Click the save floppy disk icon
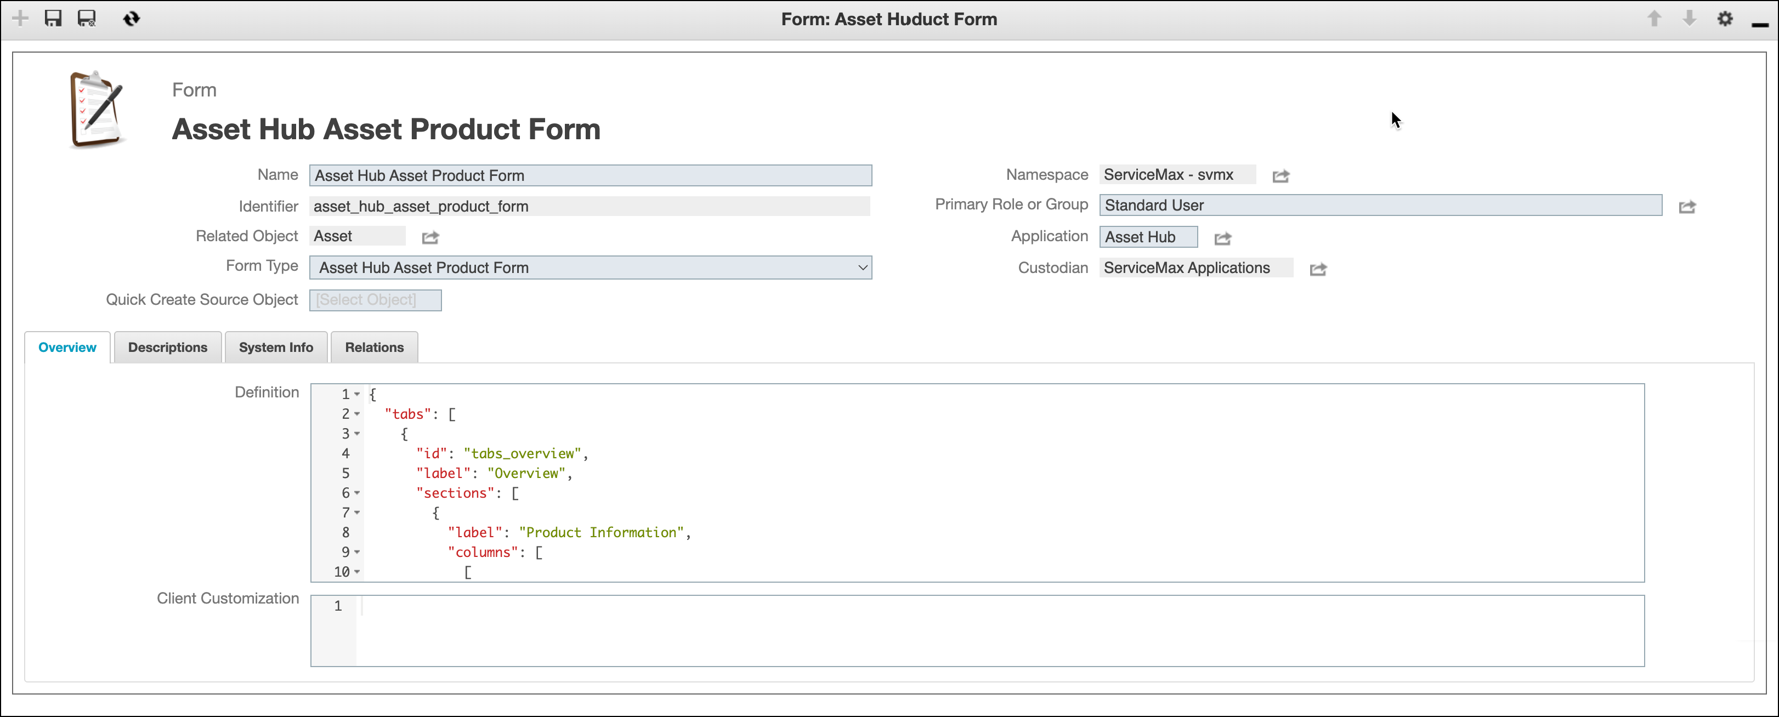1779x717 pixels. [53, 19]
